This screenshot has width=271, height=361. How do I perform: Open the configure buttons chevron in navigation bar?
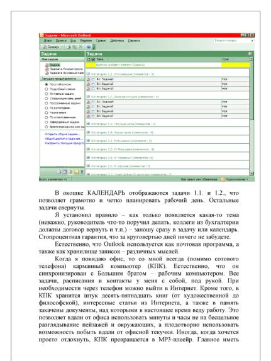82,172
